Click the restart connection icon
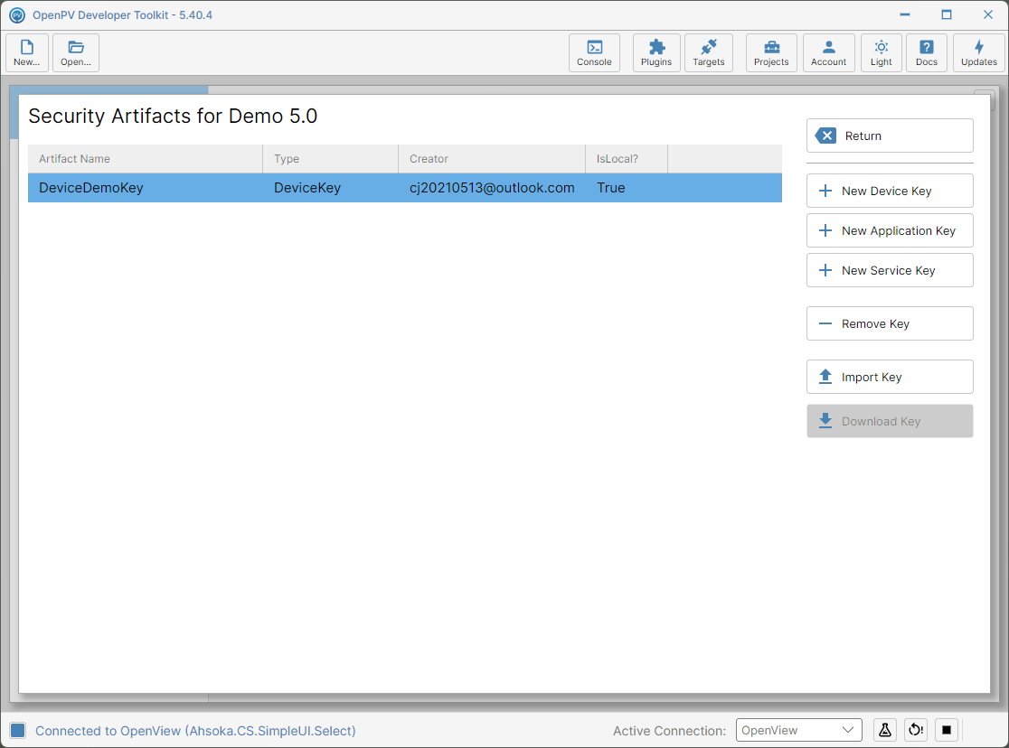Viewport: 1009px width, 748px height. 916,730
